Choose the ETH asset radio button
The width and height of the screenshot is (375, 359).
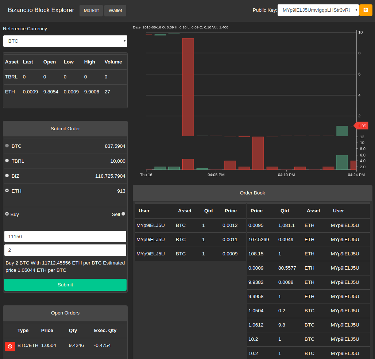(7, 190)
